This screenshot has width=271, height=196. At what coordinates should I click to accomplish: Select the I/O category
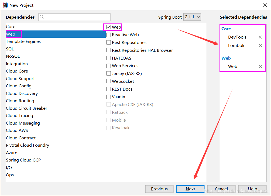pos(56,167)
